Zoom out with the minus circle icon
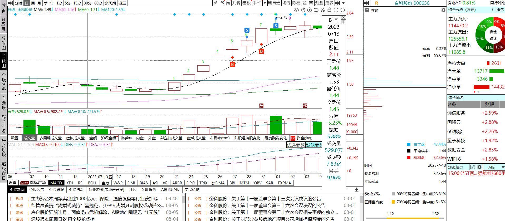This screenshot has width=505, height=221. (343, 10)
